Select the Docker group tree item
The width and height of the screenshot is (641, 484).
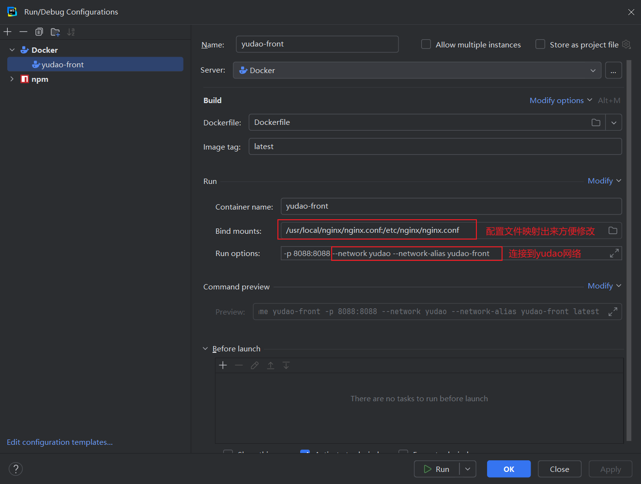pos(95,50)
